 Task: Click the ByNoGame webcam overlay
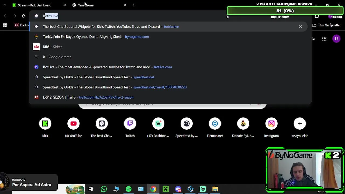pyautogui.click(x=305, y=169)
